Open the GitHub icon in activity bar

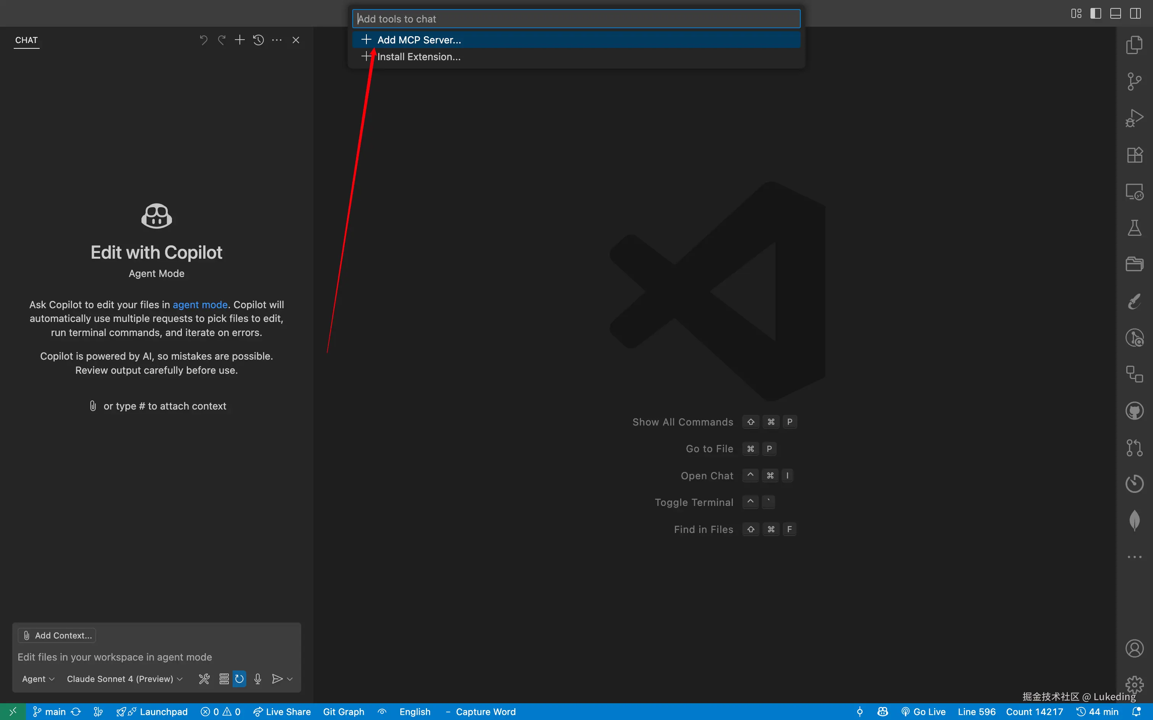click(x=1134, y=411)
